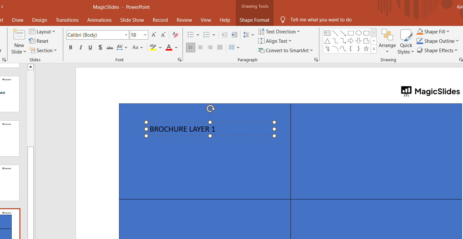Click the Increase List Level indent icon
The image size is (463, 239).
coord(234,35)
